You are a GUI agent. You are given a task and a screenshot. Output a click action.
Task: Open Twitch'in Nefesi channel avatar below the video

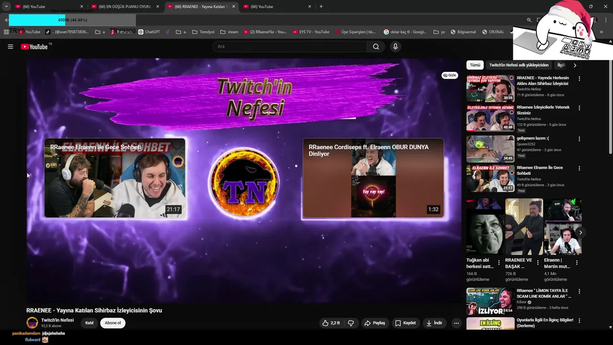(x=32, y=322)
